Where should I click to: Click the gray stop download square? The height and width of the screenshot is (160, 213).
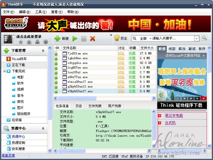click(84, 39)
